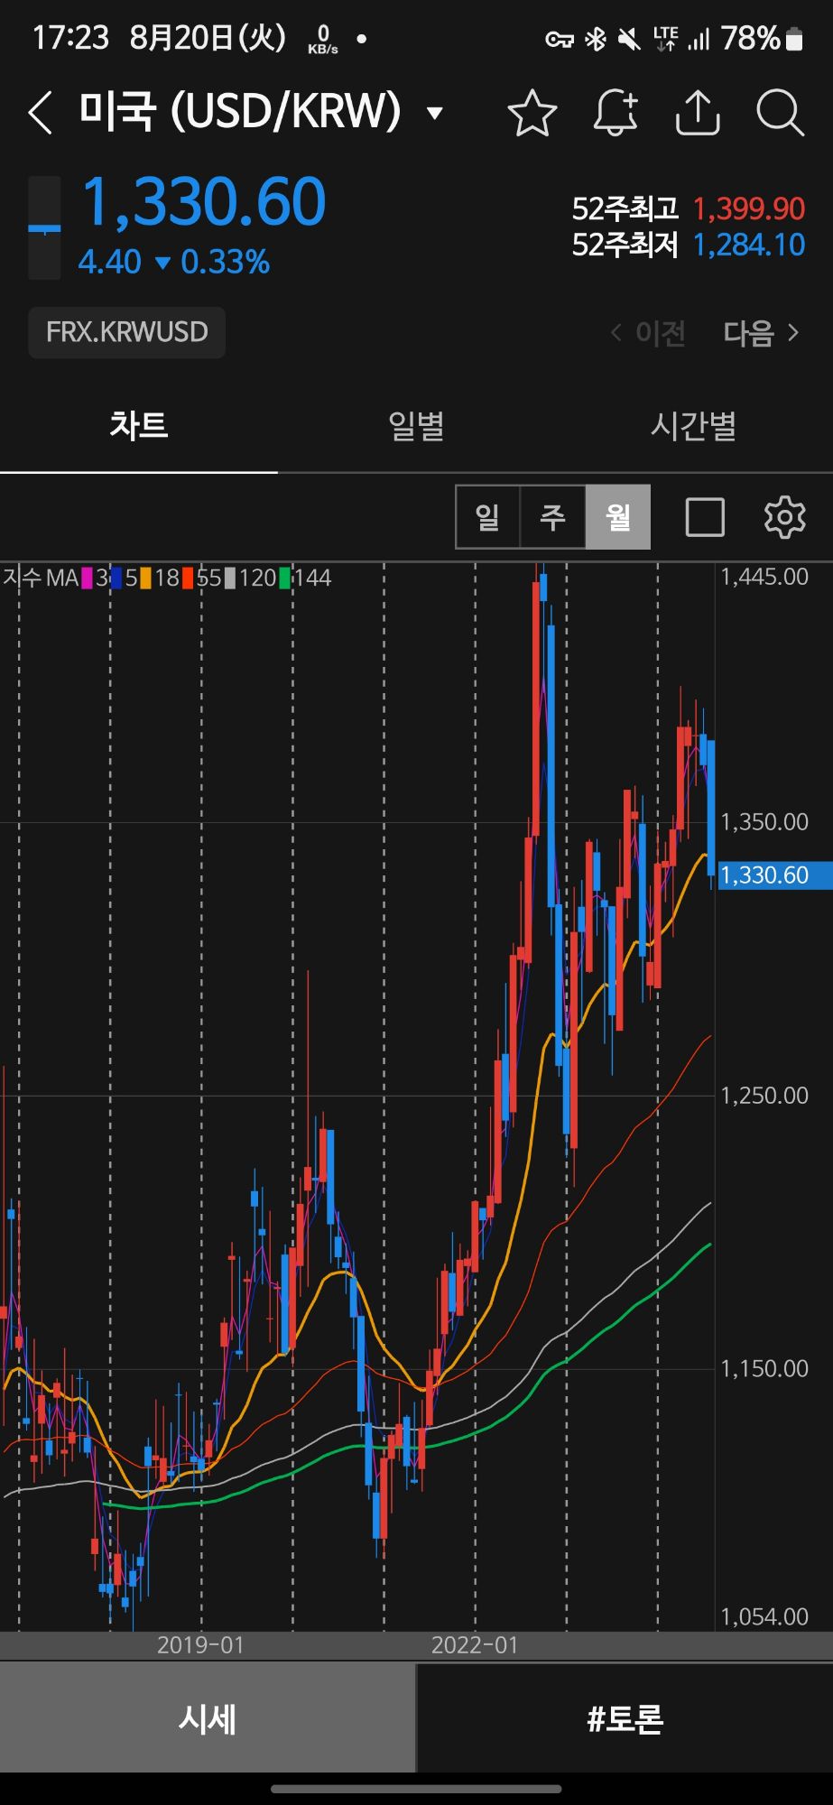This screenshot has width=833, height=1805.
Task: Switch chart to daily (일) interval
Action: point(487,517)
